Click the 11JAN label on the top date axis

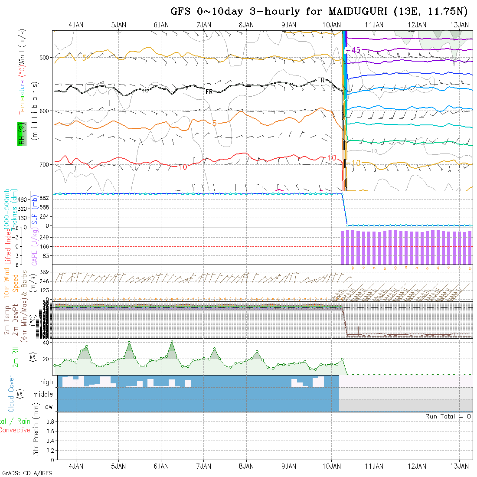(x=374, y=25)
